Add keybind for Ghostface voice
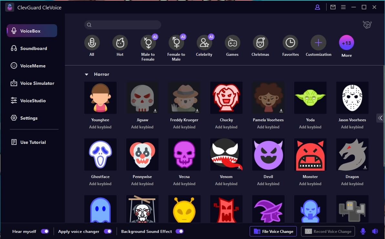The height and width of the screenshot is (239, 385). coord(100,184)
